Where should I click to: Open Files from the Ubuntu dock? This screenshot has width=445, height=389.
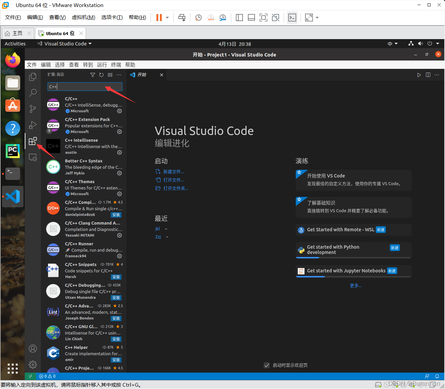coord(13,83)
